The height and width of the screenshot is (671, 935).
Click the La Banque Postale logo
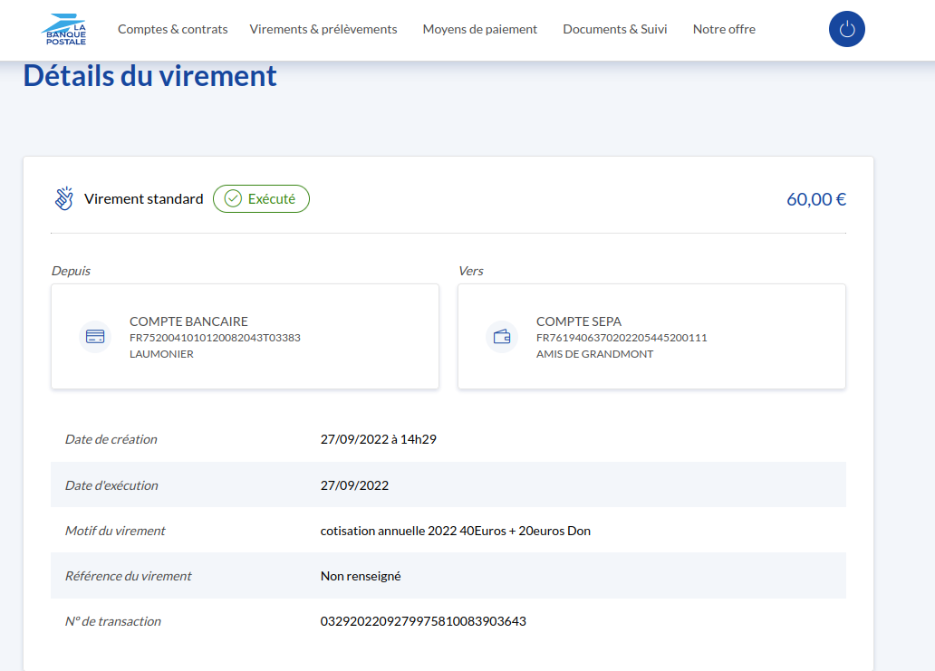coord(64,29)
